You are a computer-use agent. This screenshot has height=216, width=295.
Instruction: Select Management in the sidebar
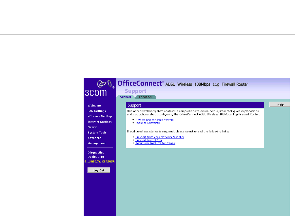97,143
